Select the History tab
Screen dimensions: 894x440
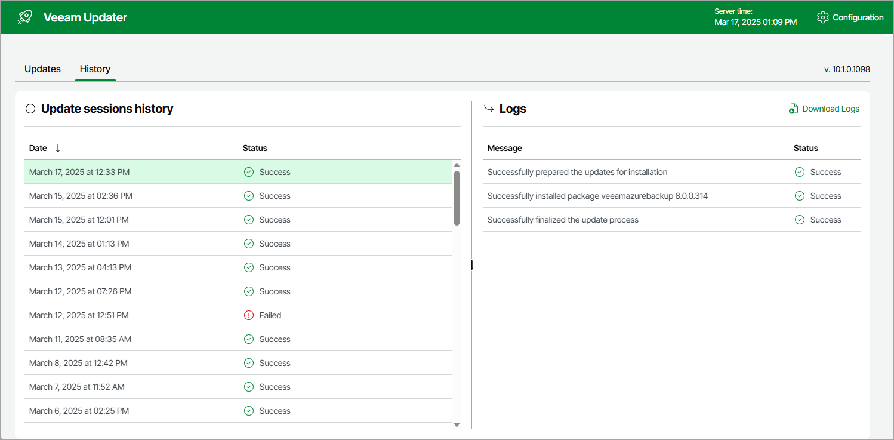click(x=95, y=69)
